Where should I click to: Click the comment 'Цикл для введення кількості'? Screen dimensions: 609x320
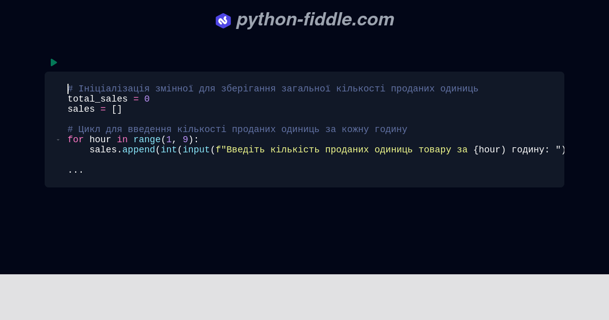tap(238, 130)
